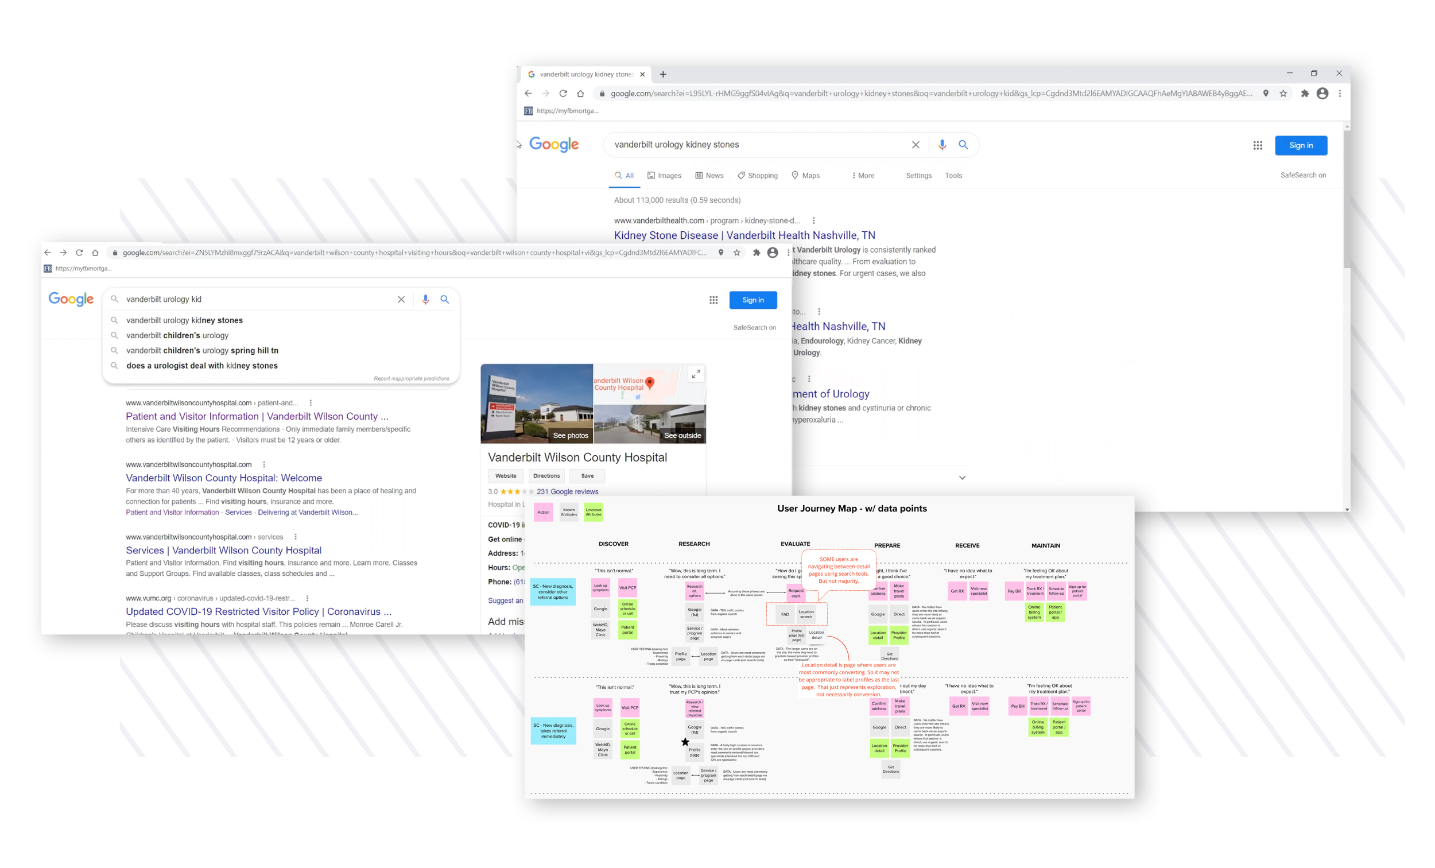Click extensions puzzle icon in rear Chrome window
Viewport: 1435px width, 868px height.
pyautogui.click(x=1305, y=93)
